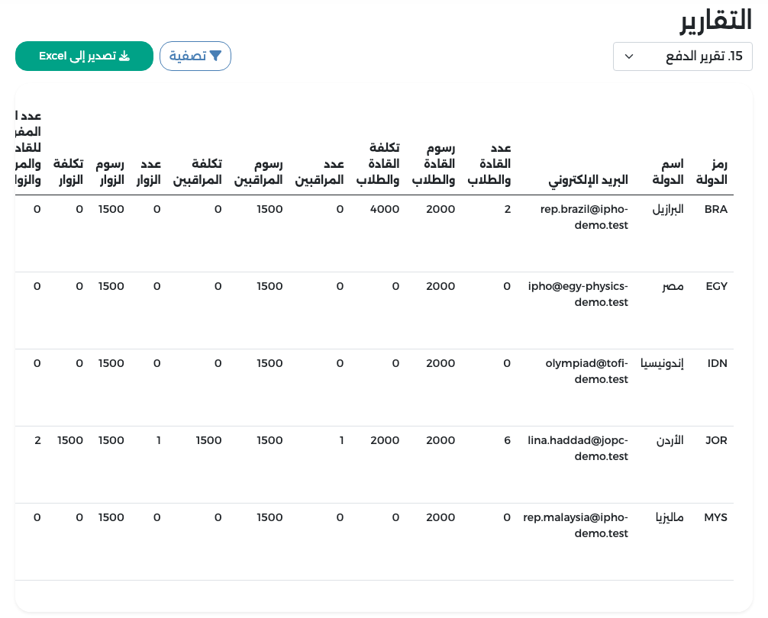Viewport: 768px width, 618px height.
Task: Select the MYS country code cell
Action: (x=715, y=518)
